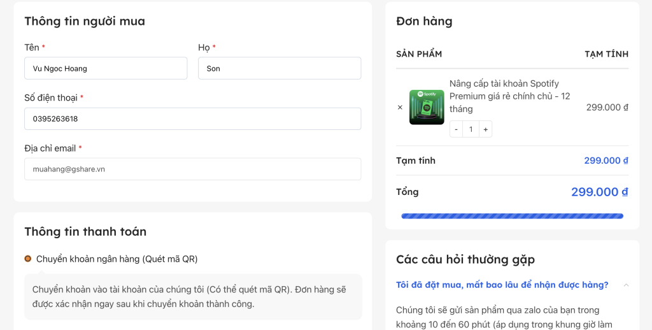Select bank transfer QR payment option
Viewport: 652px width, 330px height.
[28, 259]
